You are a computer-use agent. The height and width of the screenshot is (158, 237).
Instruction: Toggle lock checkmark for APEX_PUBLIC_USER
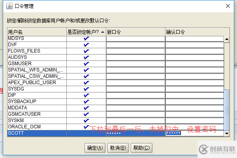[86, 83]
